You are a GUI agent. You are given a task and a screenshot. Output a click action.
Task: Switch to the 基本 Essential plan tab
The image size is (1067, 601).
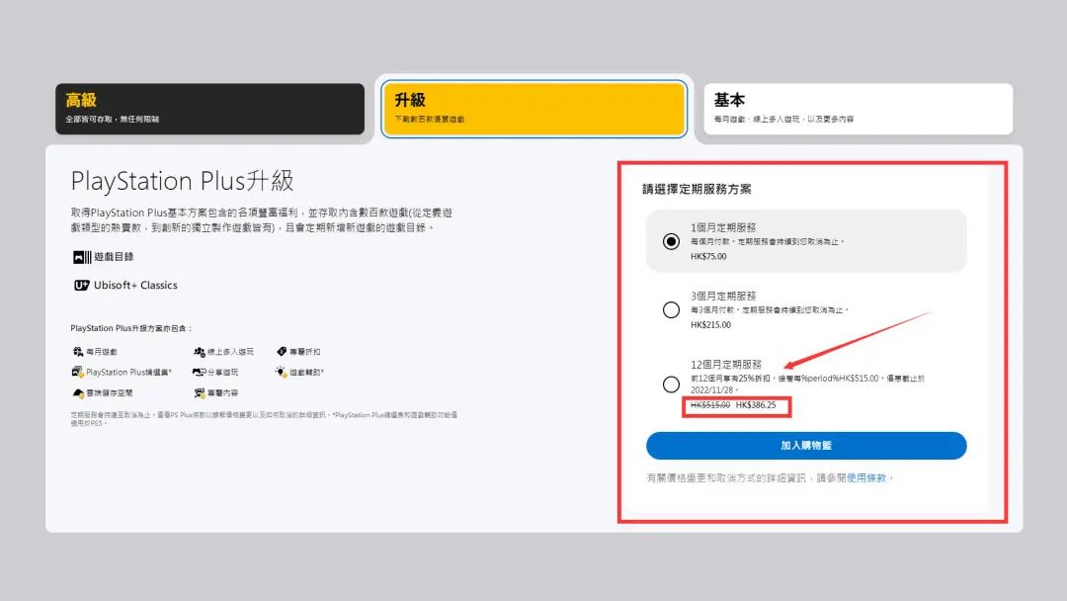coord(858,109)
